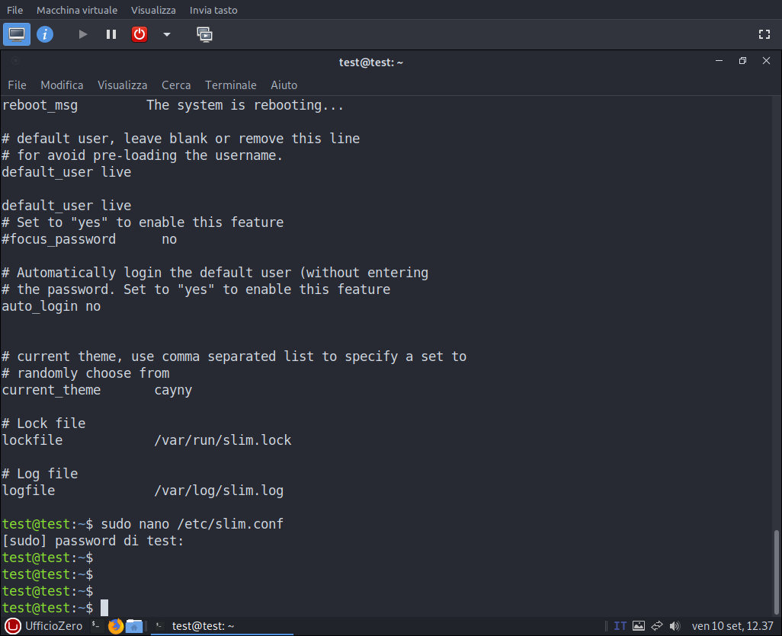The image size is (782, 636).
Task: Open the volume control in system tray
Action: (674, 626)
